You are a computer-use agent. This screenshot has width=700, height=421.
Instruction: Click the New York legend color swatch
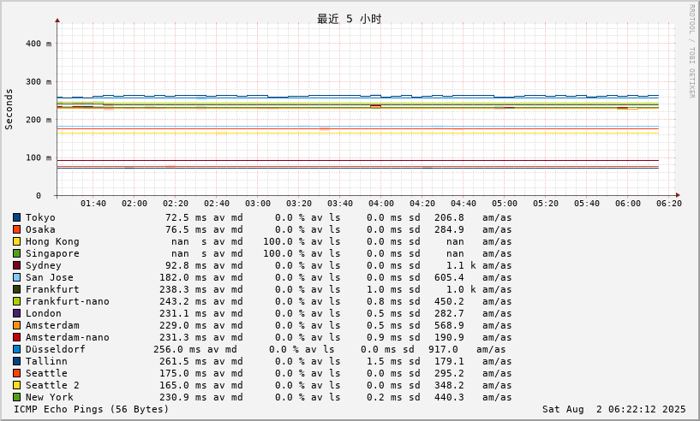[x=16, y=397]
